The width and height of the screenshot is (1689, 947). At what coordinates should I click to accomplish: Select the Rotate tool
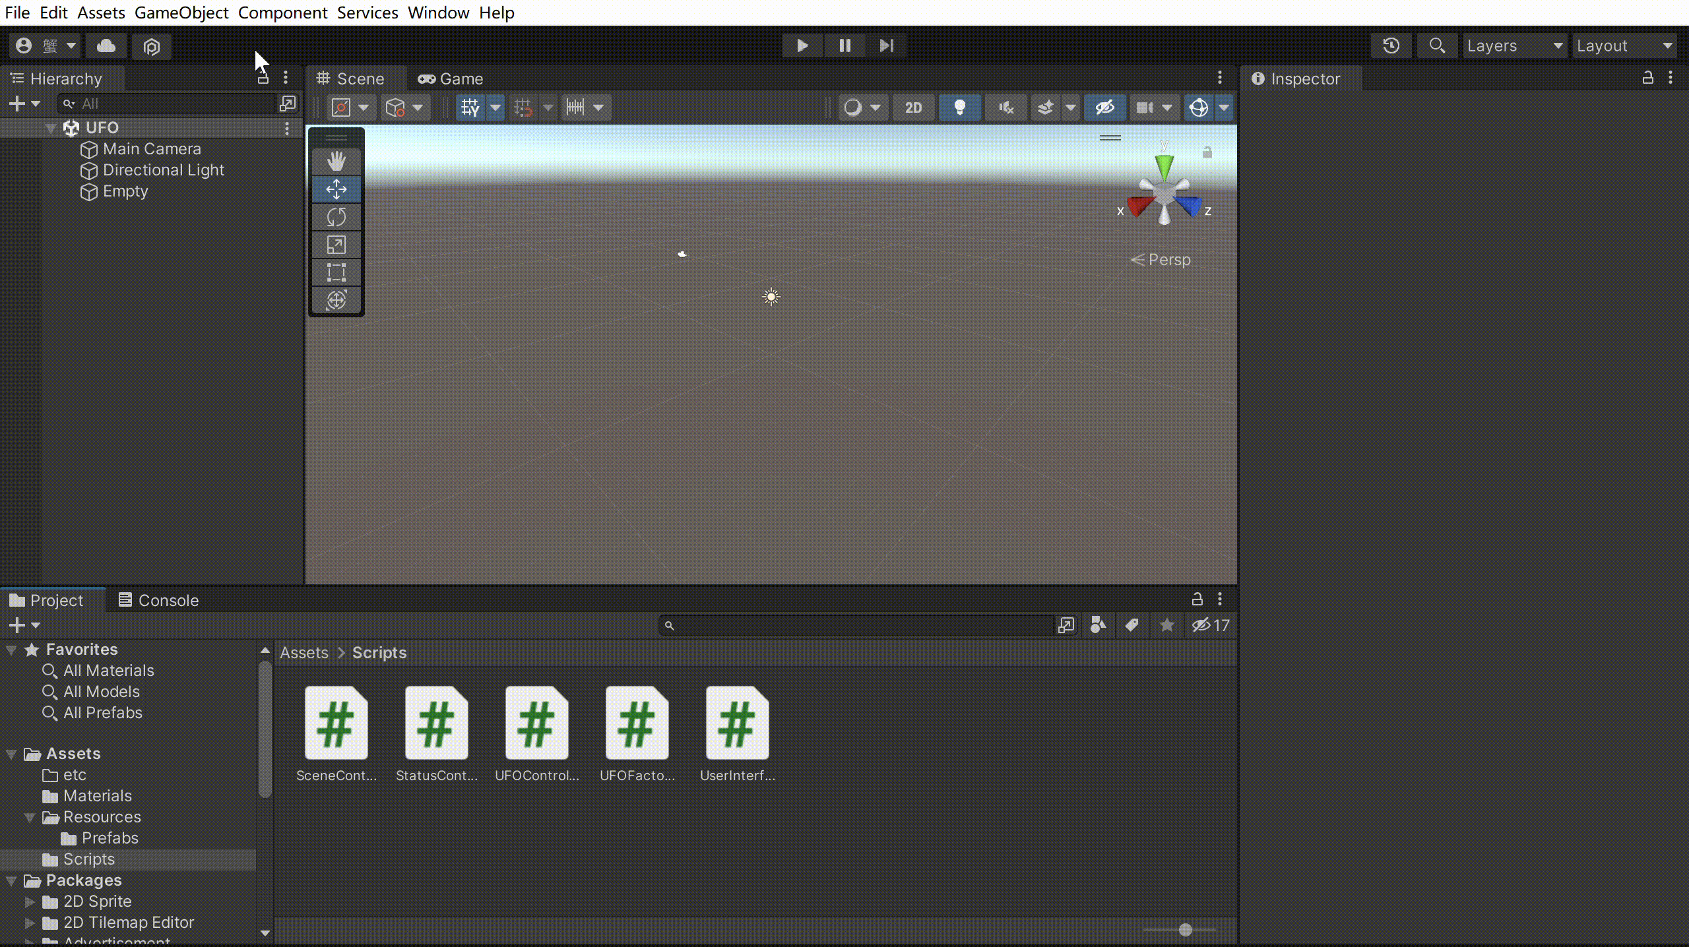[336, 217]
